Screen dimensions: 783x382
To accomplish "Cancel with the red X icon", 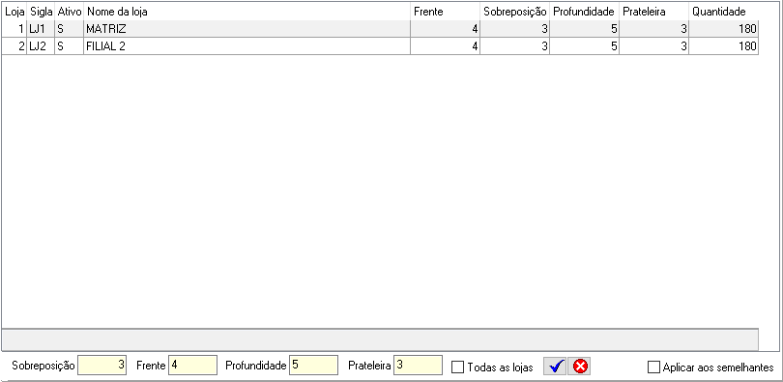I will [x=579, y=367].
